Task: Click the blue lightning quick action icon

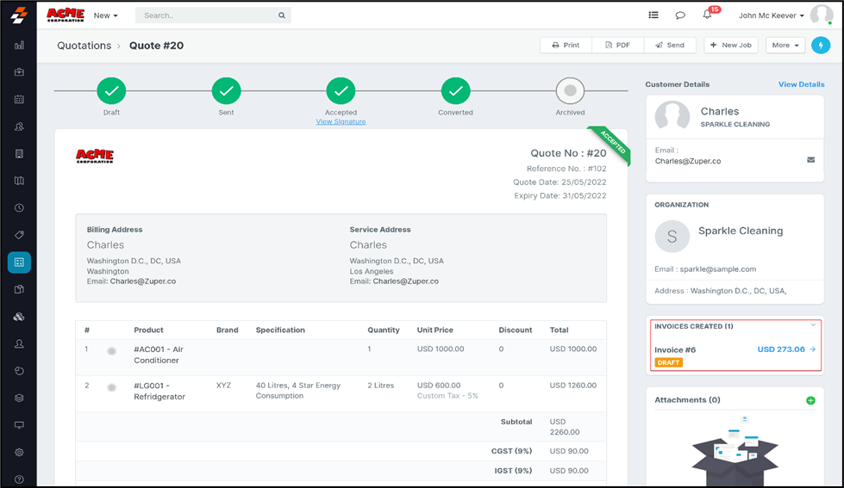Action: coord(821,45)
